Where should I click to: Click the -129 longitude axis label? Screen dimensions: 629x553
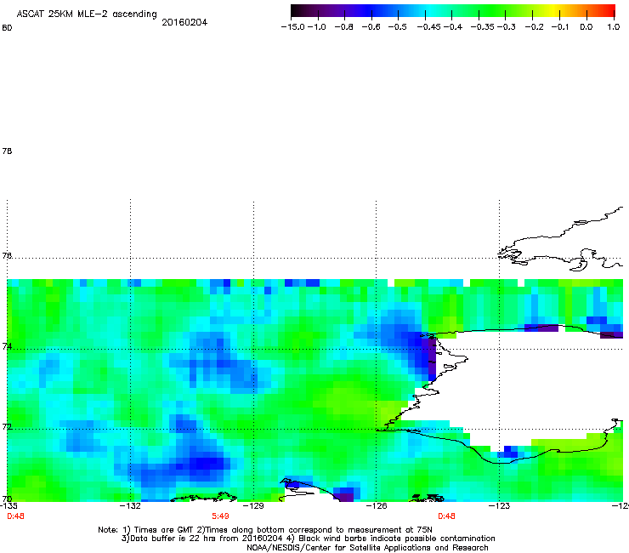coord(253,506)
